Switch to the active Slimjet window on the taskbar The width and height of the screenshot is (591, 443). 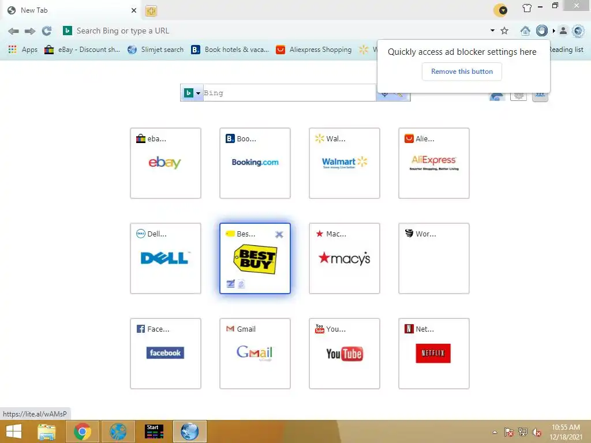189,431
